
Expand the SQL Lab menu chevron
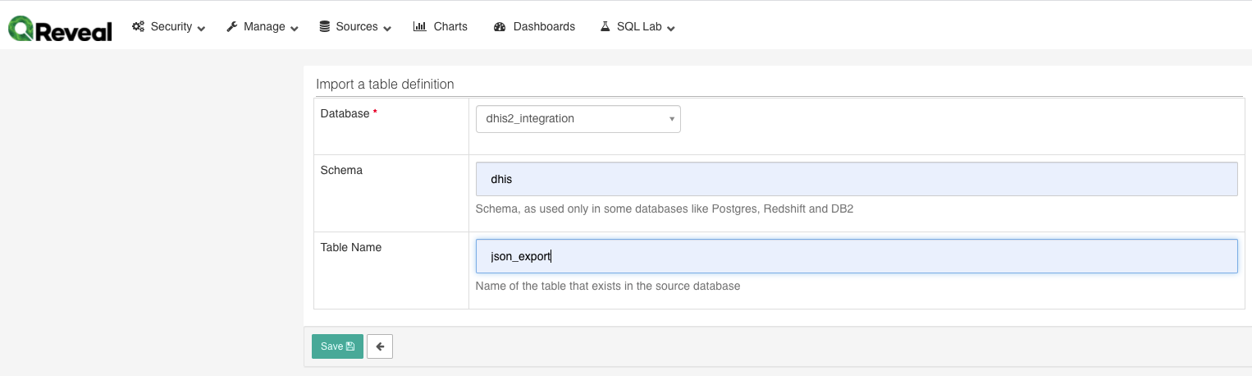670,28
